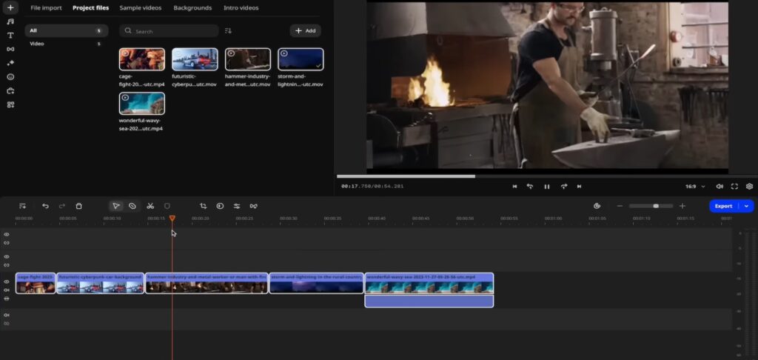758x360 pixels.
Task: Open the Titles (T) panel in sidebar
Action: (x=10, y=35)
